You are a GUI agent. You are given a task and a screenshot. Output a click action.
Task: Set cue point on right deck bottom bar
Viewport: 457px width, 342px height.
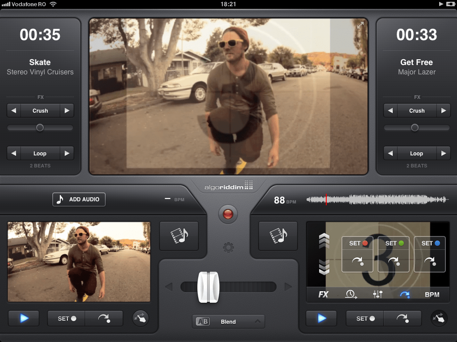[365, 318]
